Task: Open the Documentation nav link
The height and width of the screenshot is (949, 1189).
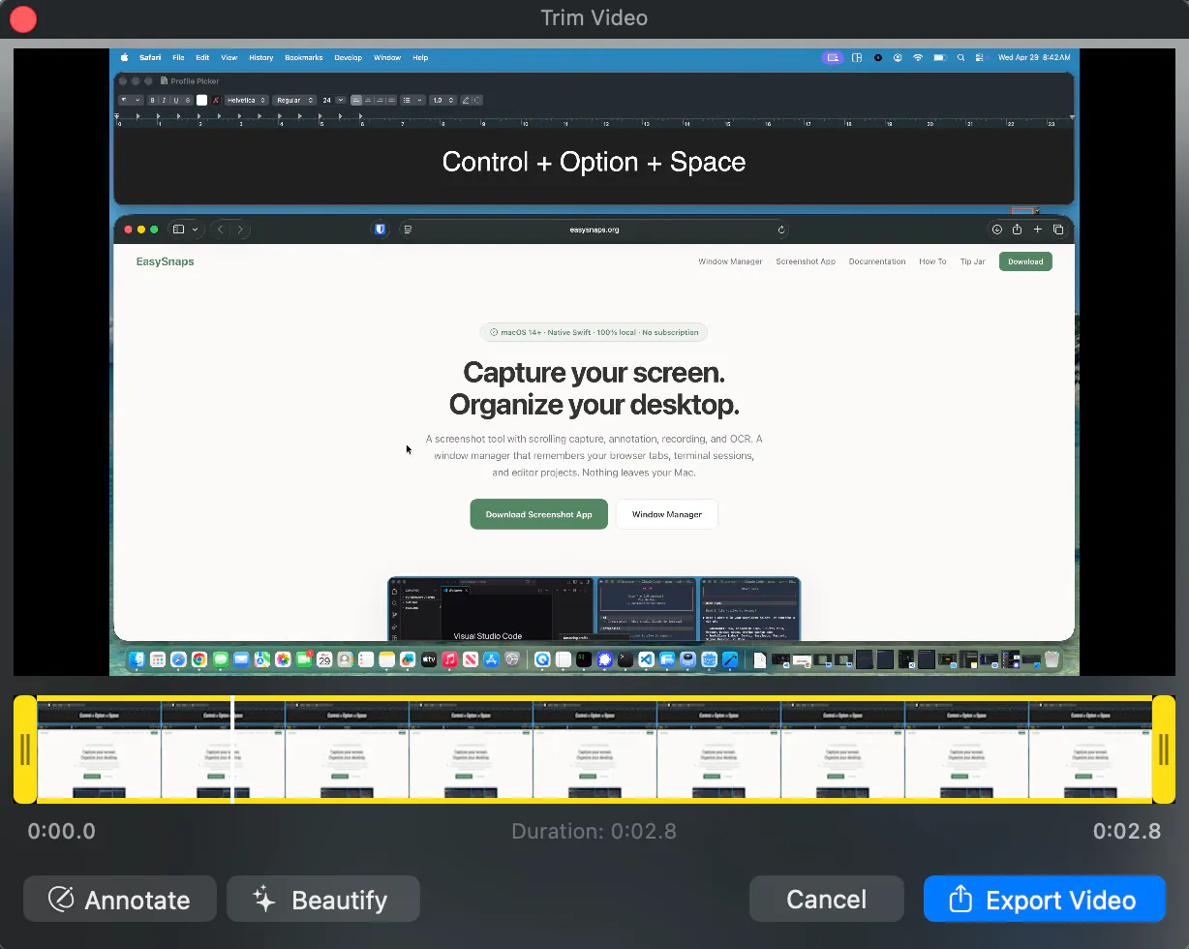Action: tap(877, 261)
